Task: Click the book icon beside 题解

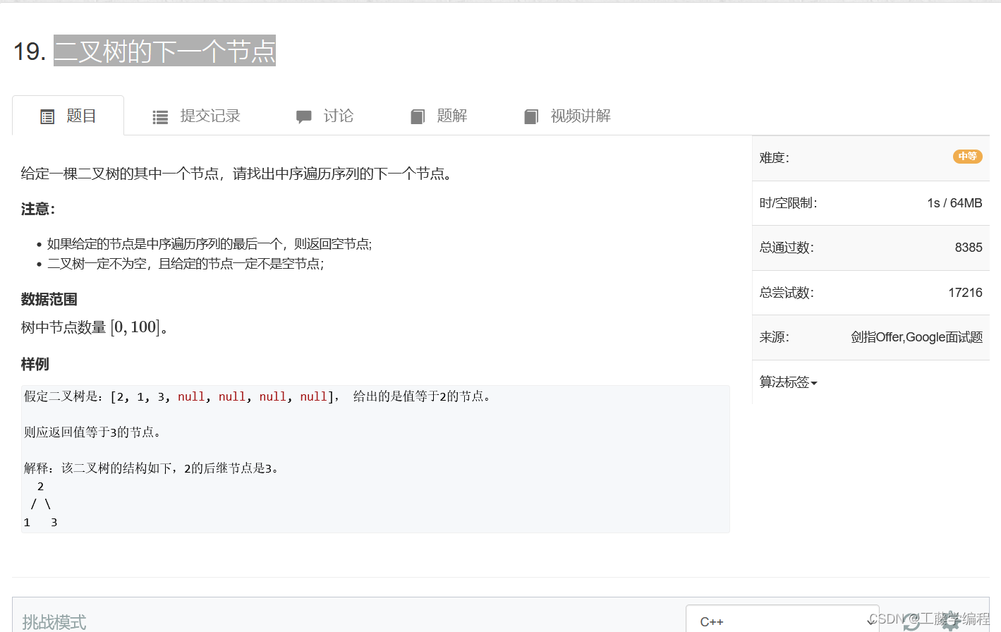Action: tap(418, 116)
